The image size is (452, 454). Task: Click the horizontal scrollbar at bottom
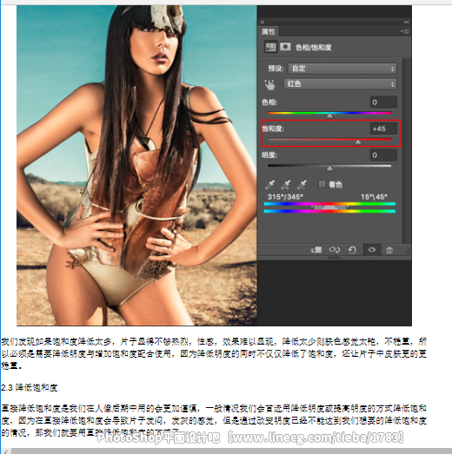tap(231, 451)
